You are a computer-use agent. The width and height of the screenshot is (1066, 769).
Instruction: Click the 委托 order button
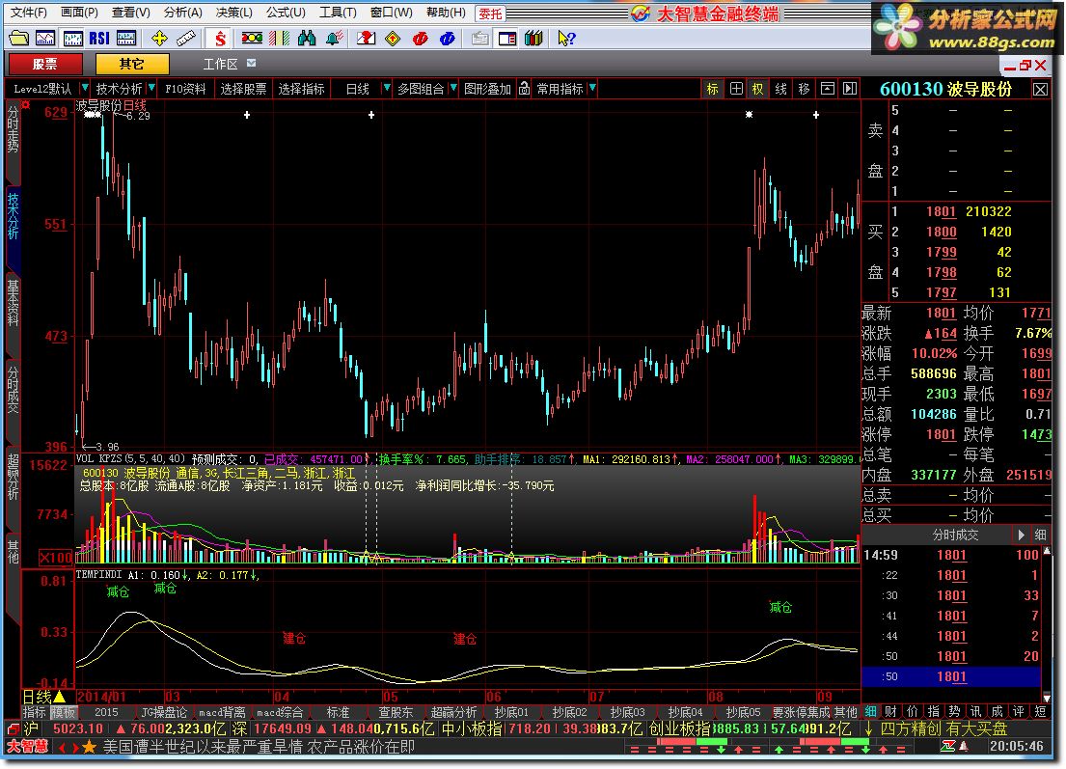[490, 14]
